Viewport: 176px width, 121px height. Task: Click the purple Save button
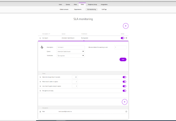pyautogui.click(x=123, y=59)
